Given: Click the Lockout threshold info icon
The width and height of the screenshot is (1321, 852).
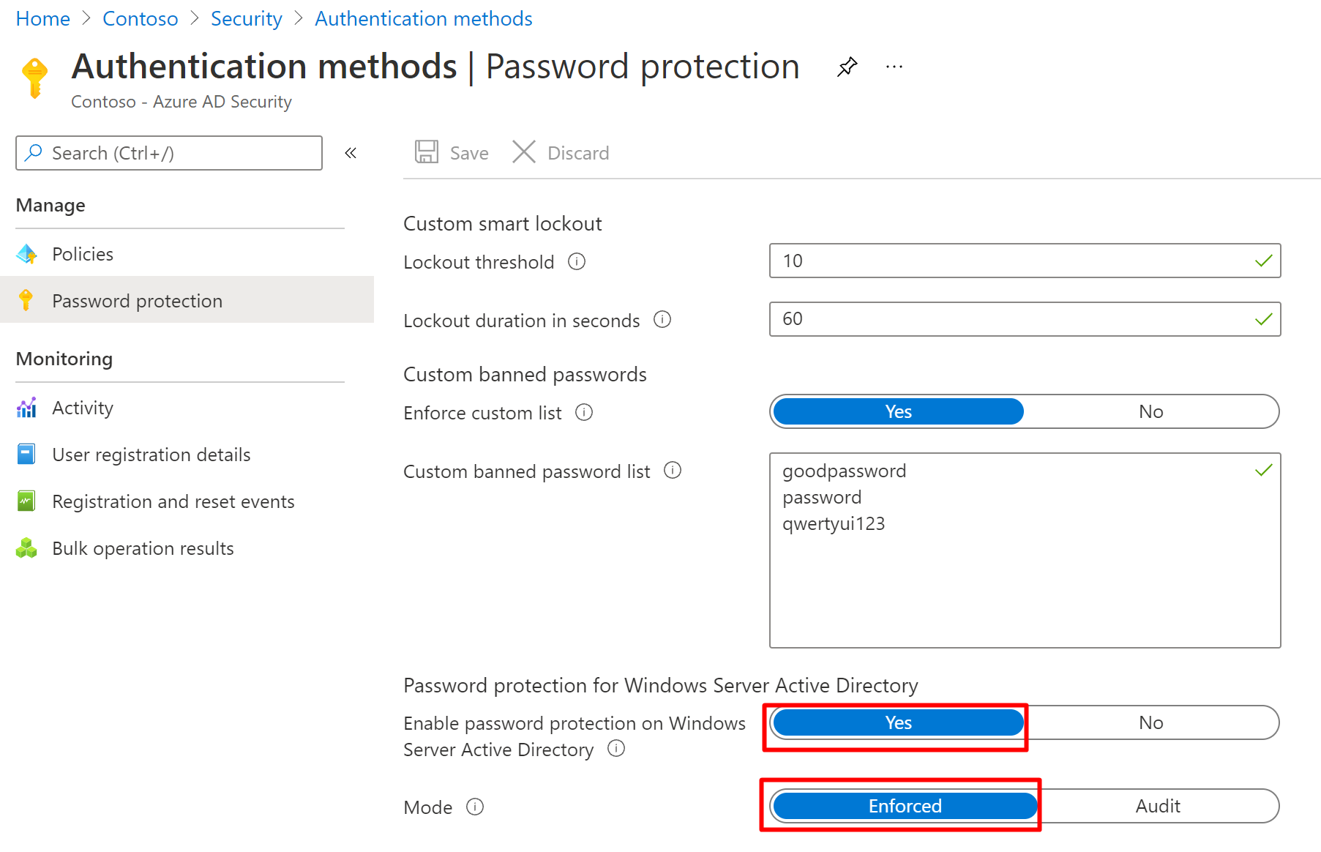Looking at the screenshot, I should pos(577,261).
